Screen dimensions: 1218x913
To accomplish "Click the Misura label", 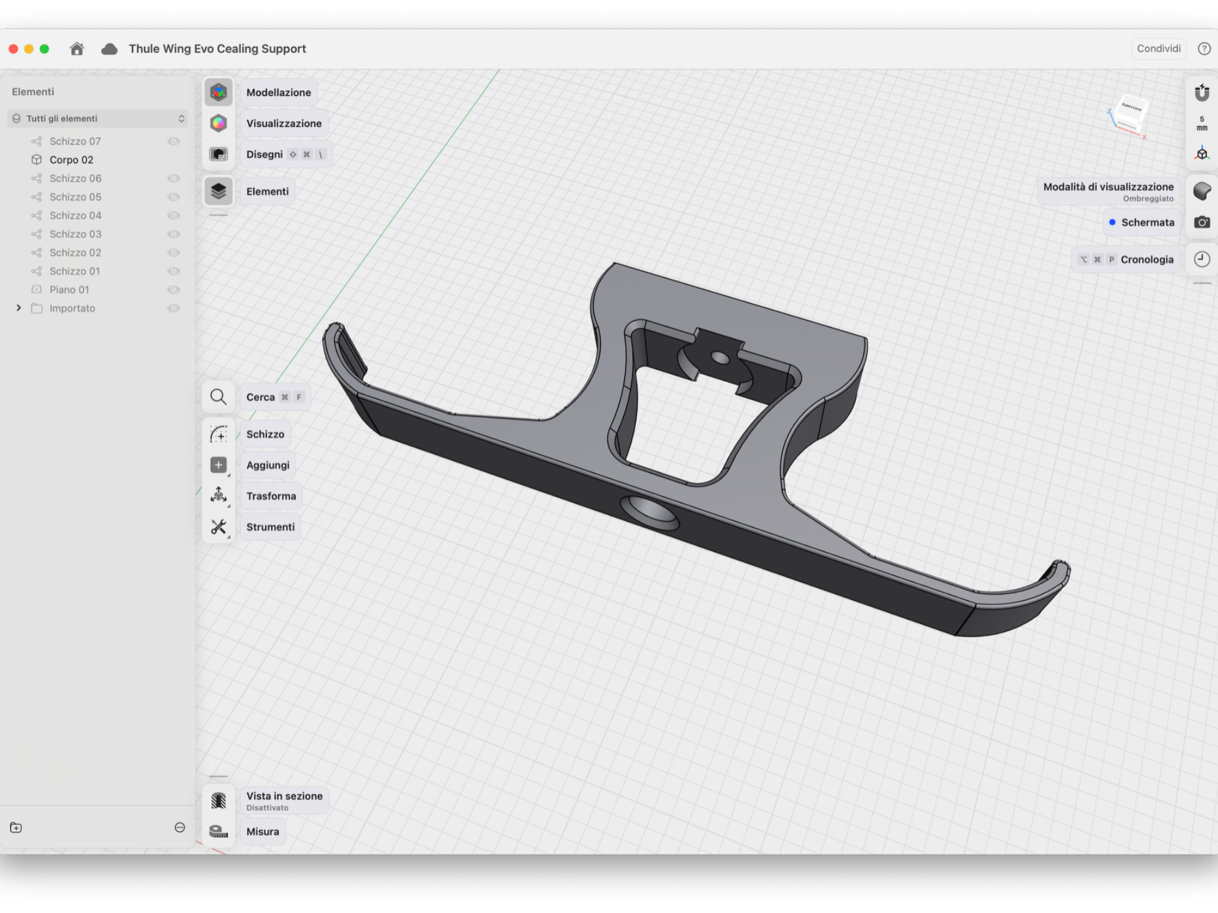I will [262, 831].
